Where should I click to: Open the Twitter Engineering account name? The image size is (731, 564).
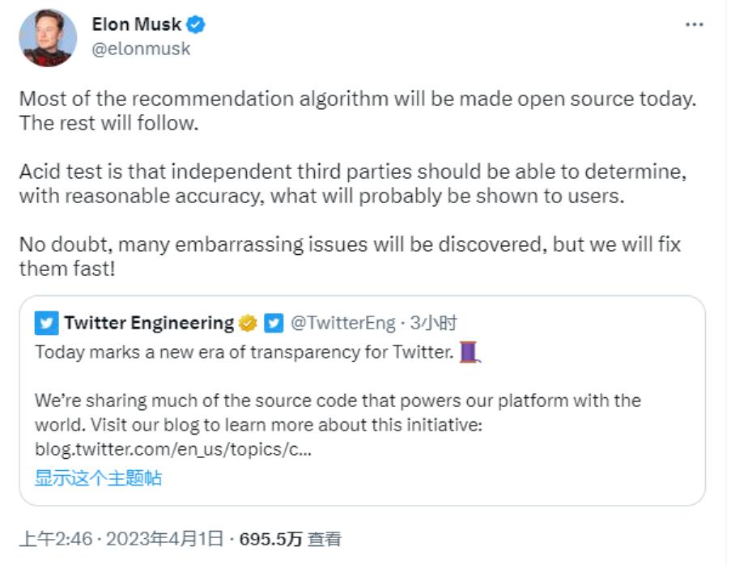pos(149,324)
